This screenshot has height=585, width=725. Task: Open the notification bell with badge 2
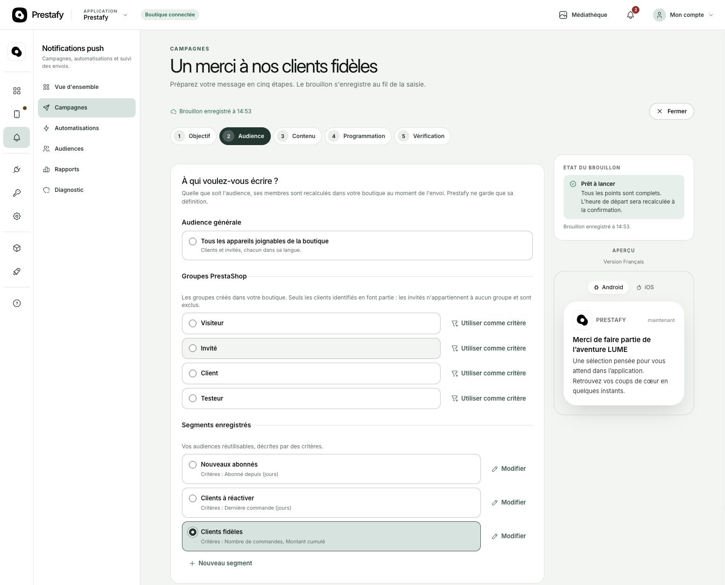point(631,15)
